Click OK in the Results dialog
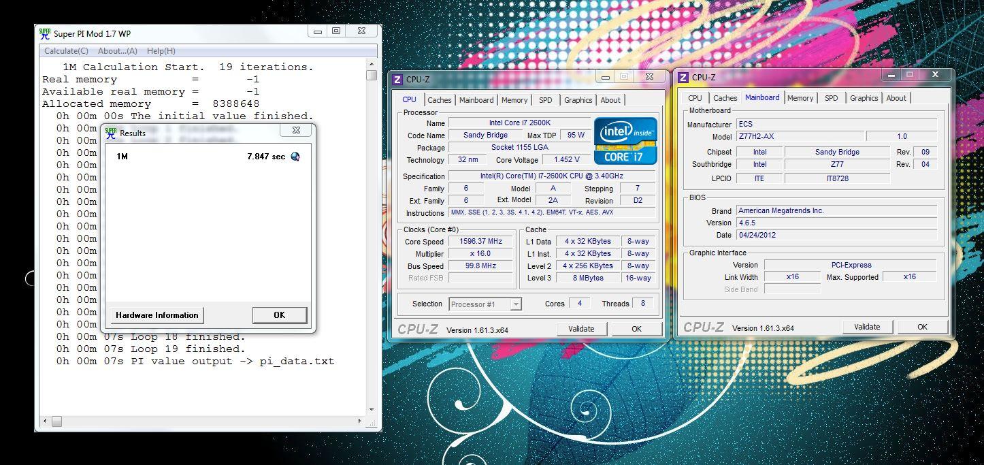 pyautogui.click(x=279, y=315)
